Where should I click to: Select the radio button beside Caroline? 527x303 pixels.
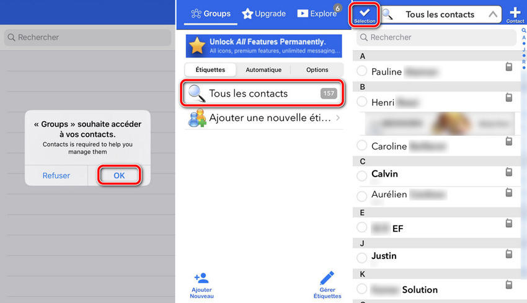[x=362, y=146]
